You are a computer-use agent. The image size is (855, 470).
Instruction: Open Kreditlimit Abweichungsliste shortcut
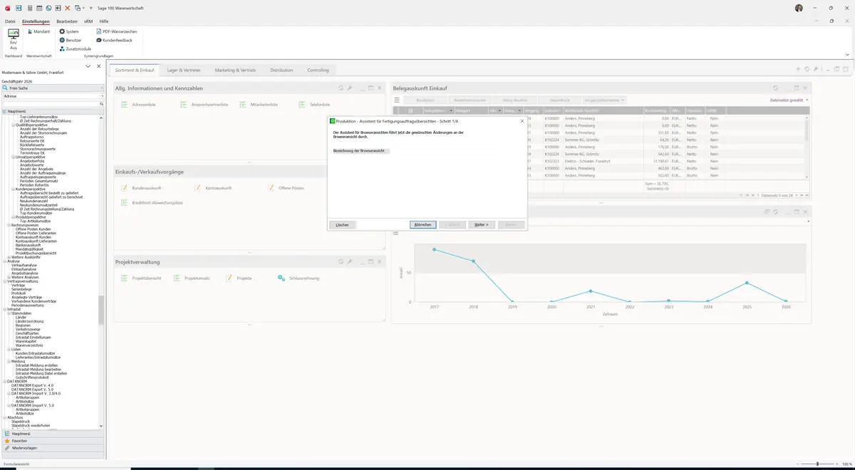[152, 203]
